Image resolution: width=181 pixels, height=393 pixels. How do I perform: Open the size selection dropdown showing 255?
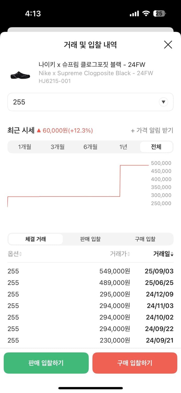click(x=90, y=102)
